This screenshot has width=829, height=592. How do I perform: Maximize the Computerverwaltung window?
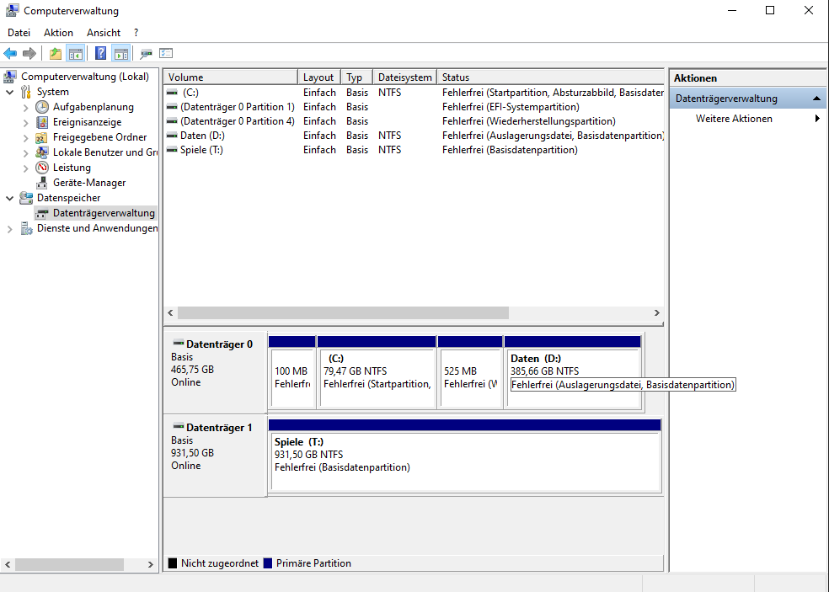[770, 11]
